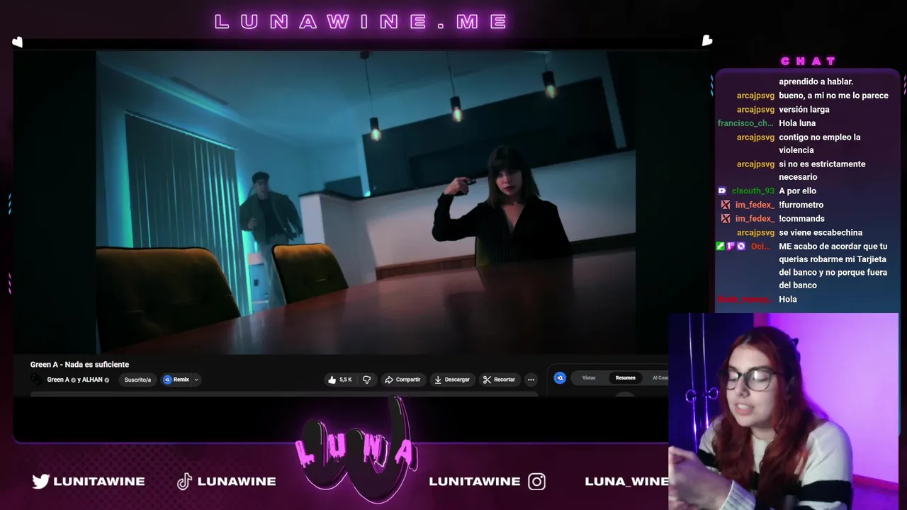Click the CHAT panel heading

click(x=809, y=62)
